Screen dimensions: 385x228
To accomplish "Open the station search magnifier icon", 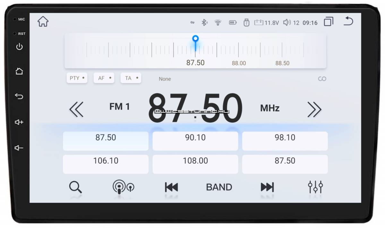I will coord(75,187).
